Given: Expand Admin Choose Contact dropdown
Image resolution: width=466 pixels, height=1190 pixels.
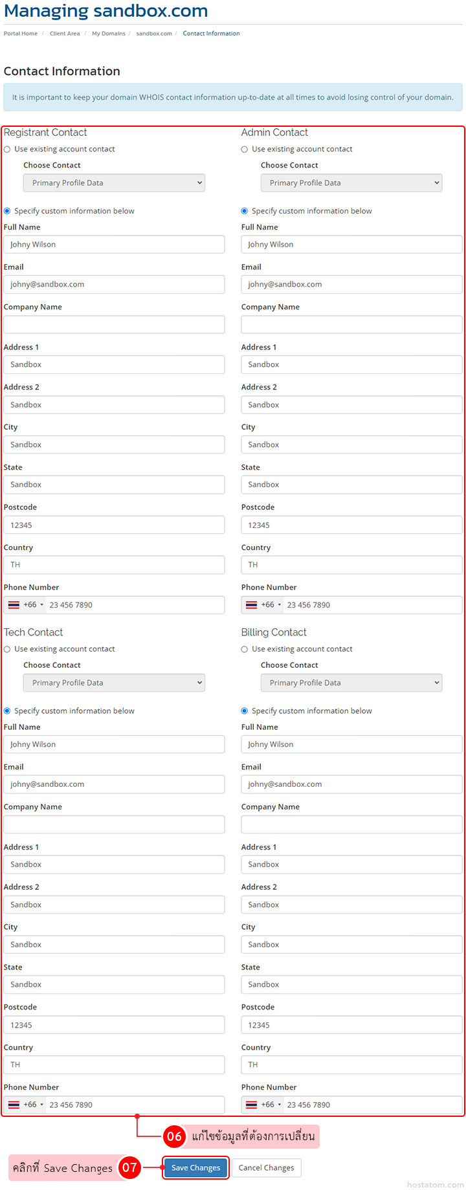Looking at the screenshot, I should pos(351,183).
